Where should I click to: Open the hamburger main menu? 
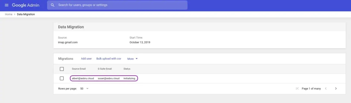click(6, 5)
